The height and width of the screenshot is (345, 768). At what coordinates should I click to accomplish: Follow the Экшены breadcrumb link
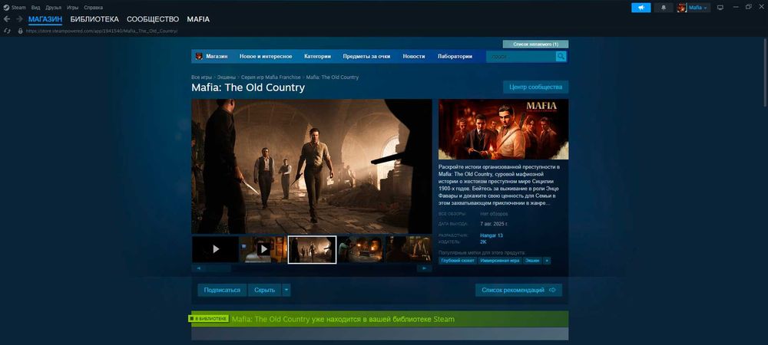tap(227, 77)
